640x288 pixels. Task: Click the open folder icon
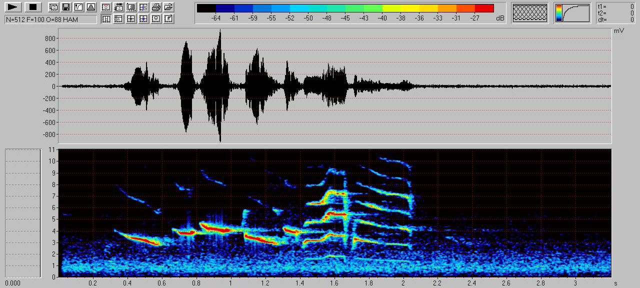[168, 7]
